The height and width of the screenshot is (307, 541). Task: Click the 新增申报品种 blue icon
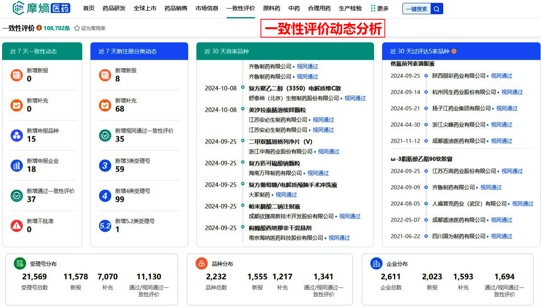pyautogui.click(x=17, y=135)
